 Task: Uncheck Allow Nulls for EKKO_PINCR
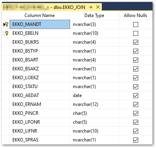pos(135,113)
